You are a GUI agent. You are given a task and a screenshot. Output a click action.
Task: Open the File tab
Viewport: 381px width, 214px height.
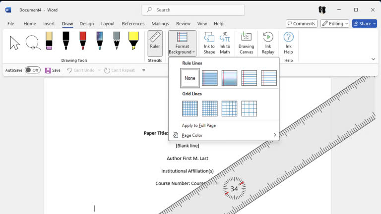(x=11, y=24)
